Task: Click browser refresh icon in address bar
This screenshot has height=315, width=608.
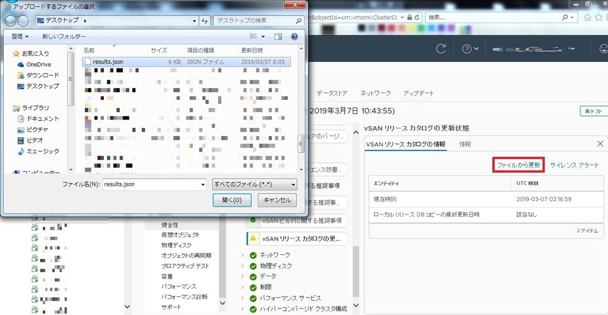Action: pos(417,17)
